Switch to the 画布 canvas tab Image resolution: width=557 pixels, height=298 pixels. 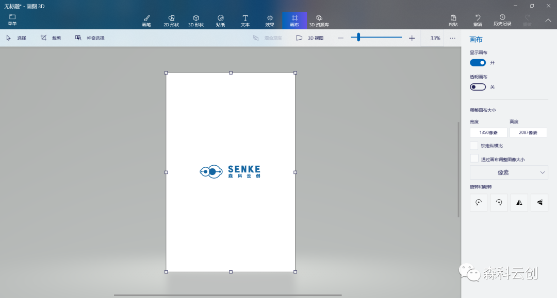[x=294, y=21]
